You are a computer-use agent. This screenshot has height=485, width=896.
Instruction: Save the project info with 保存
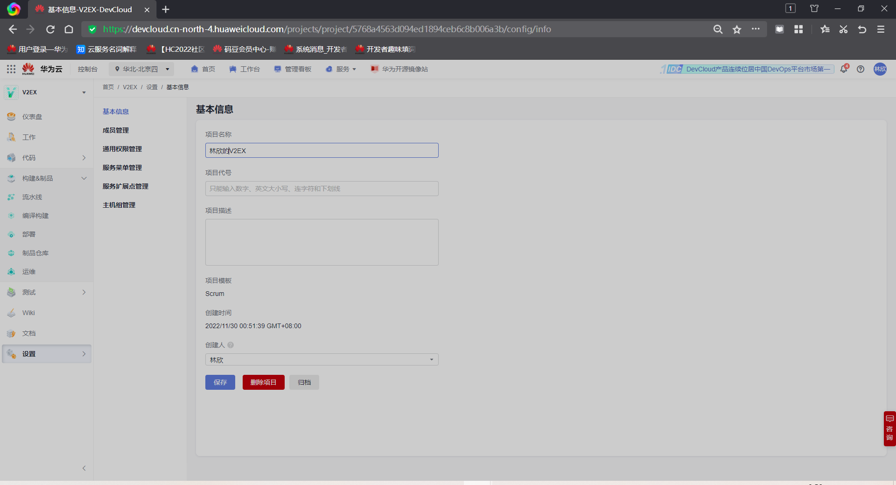(x=220, y=382)
